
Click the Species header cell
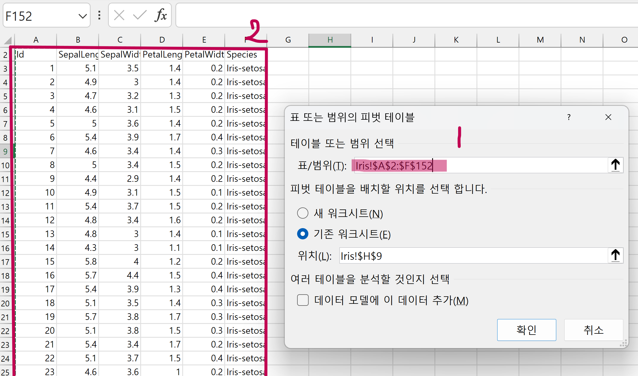(246, 54)
